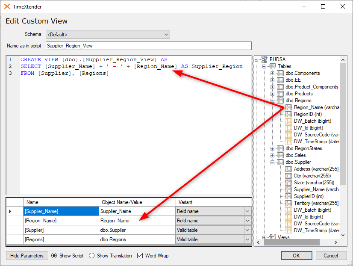Collapse the dbo.Supplier node
This screenshot has height=266, width=353.
tap(272, 162)
